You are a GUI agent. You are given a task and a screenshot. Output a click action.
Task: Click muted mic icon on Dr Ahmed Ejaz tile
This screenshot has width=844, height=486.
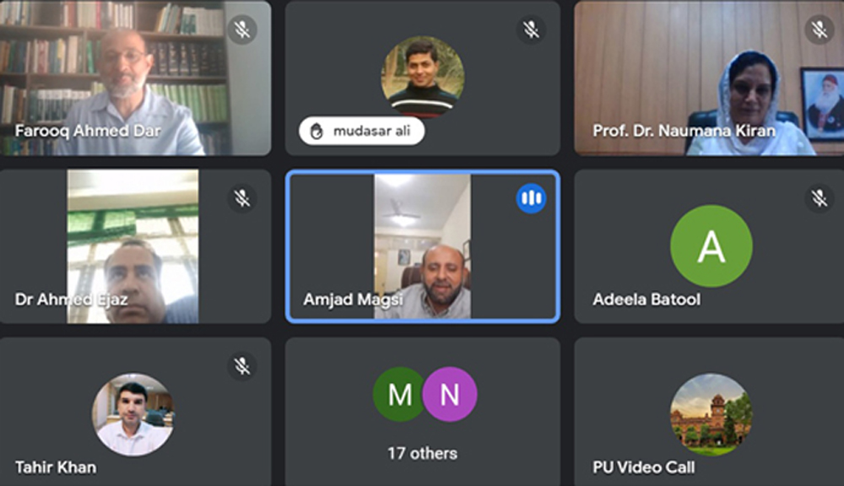click(242, 198)
